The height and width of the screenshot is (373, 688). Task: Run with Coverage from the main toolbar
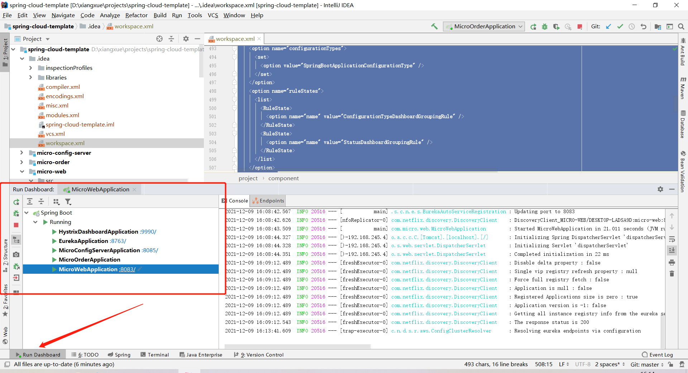point(556,27)
